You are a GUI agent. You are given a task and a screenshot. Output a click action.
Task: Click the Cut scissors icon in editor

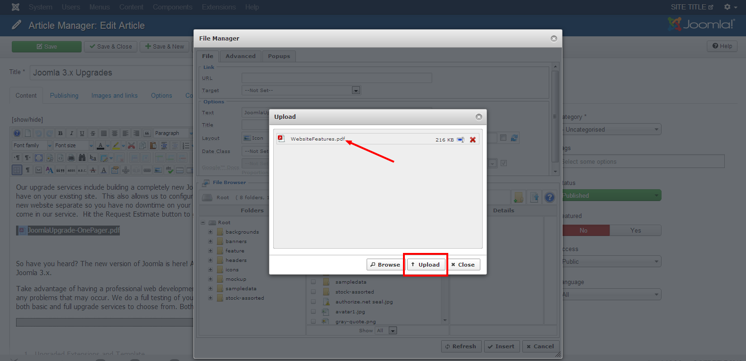point(131,145)
